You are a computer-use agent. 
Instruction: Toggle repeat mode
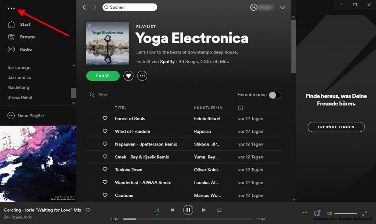coord(219,210)
